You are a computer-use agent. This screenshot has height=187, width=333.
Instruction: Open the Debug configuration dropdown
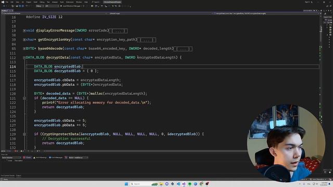[40, 6]
